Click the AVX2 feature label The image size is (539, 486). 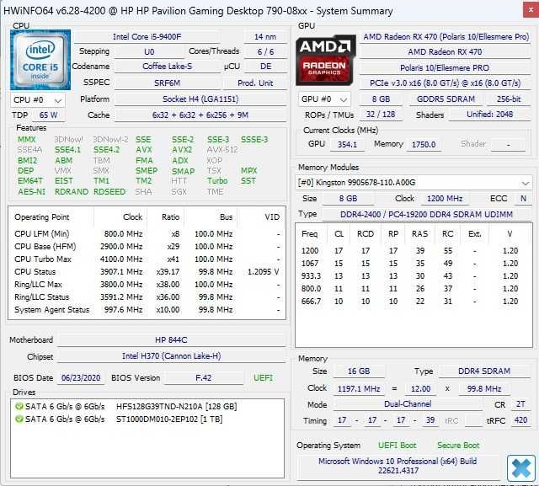182,150
